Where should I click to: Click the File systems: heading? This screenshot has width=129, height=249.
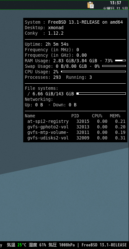coord(42,88)
